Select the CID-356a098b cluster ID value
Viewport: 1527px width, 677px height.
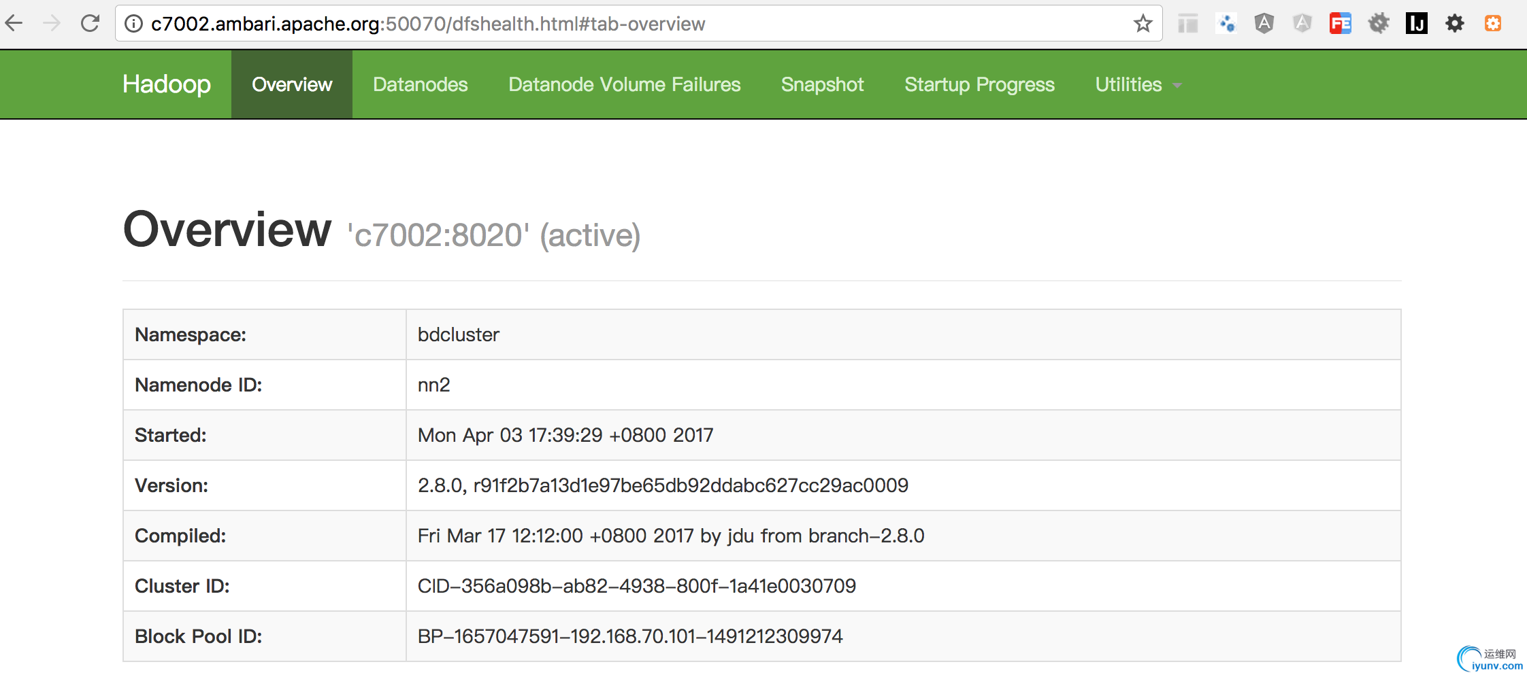point(637,586)
